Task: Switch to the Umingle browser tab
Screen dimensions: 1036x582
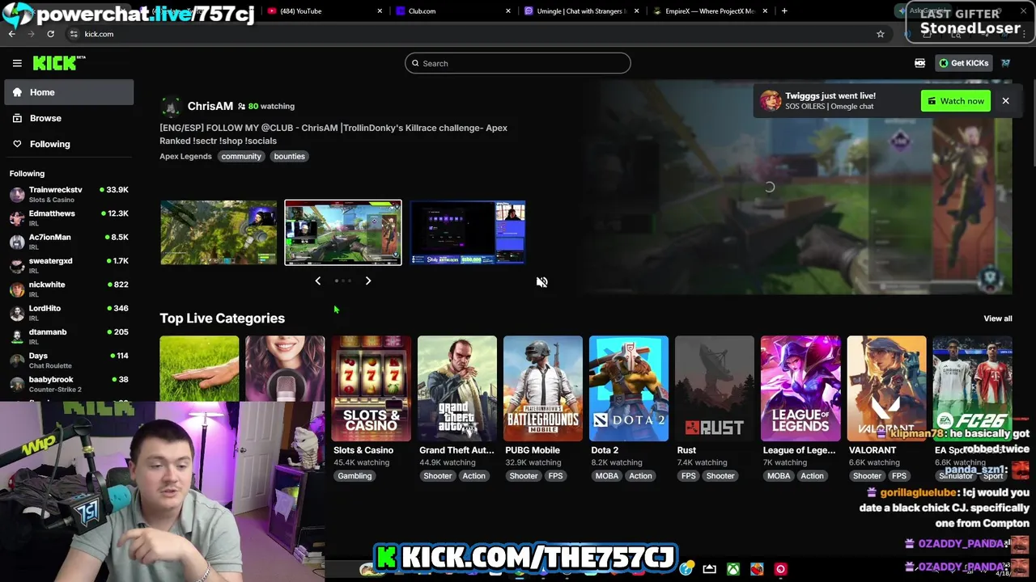Action: 579,11
